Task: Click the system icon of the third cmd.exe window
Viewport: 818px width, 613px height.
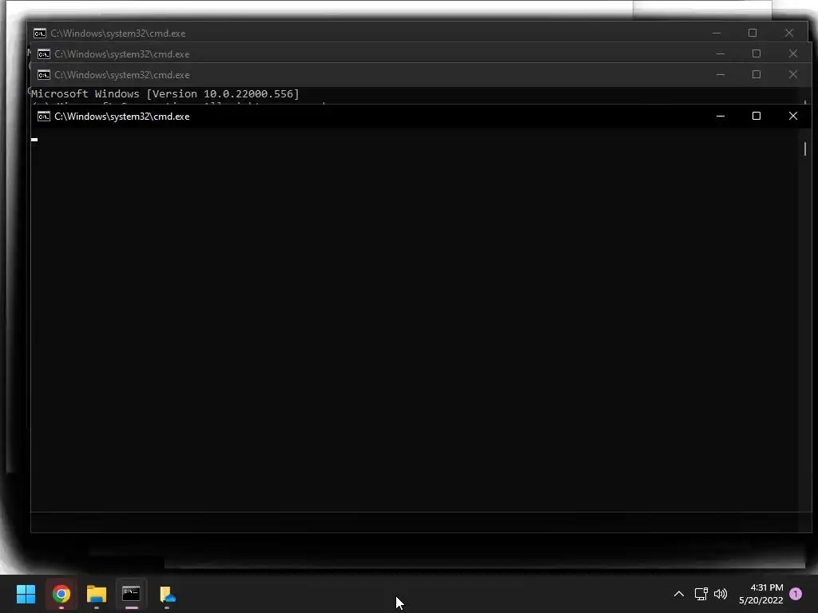Action: point(44,75)
